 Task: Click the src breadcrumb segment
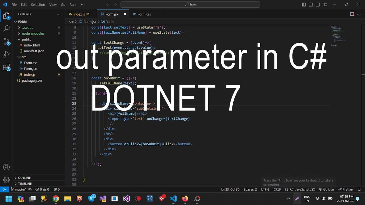pos(71,22)
